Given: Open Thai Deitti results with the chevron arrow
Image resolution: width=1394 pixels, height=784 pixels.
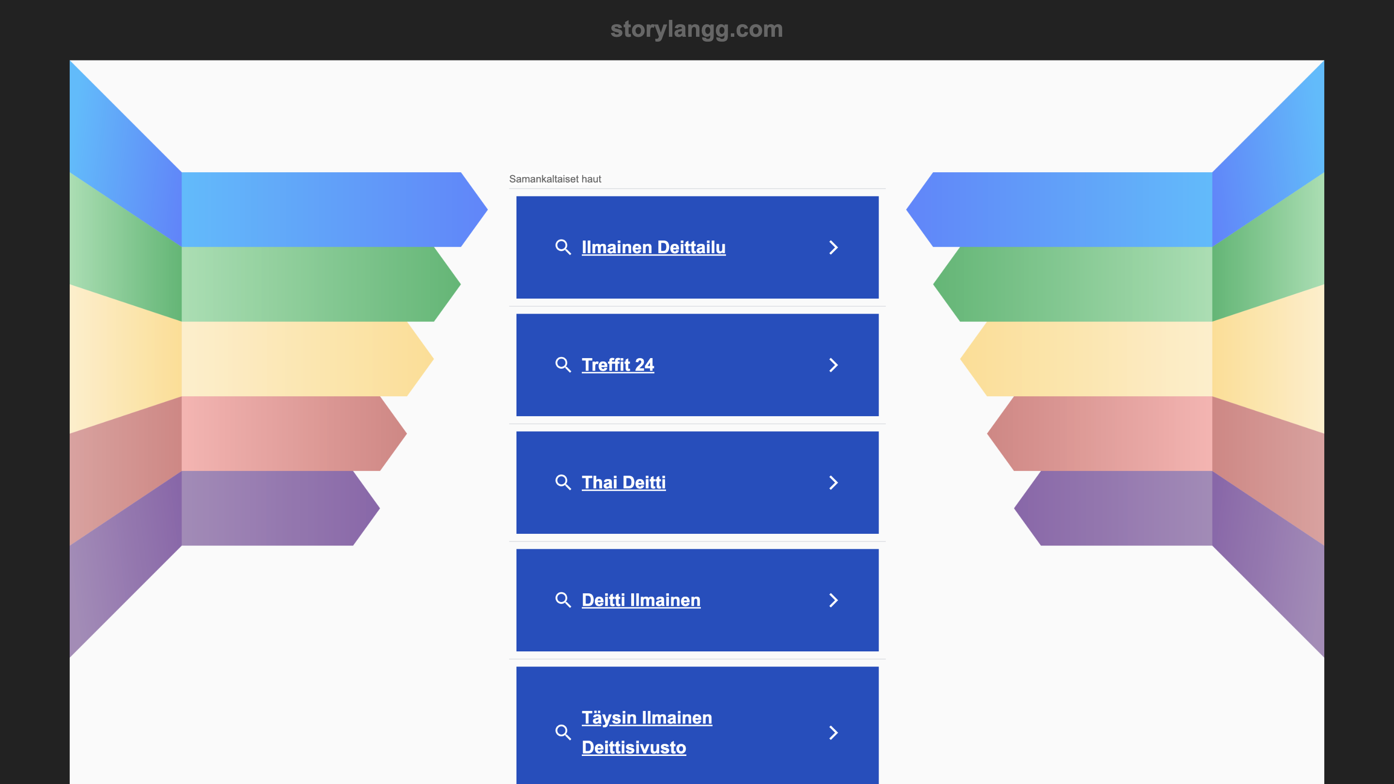Looking at the screenshot, I should [x=834, y=482].
